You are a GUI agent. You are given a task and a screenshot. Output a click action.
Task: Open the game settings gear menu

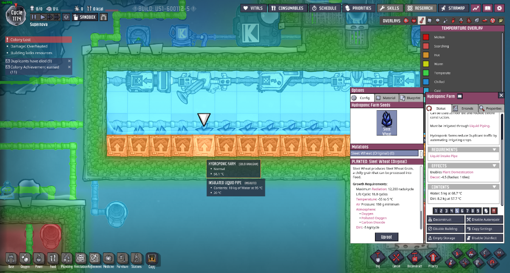499,8
